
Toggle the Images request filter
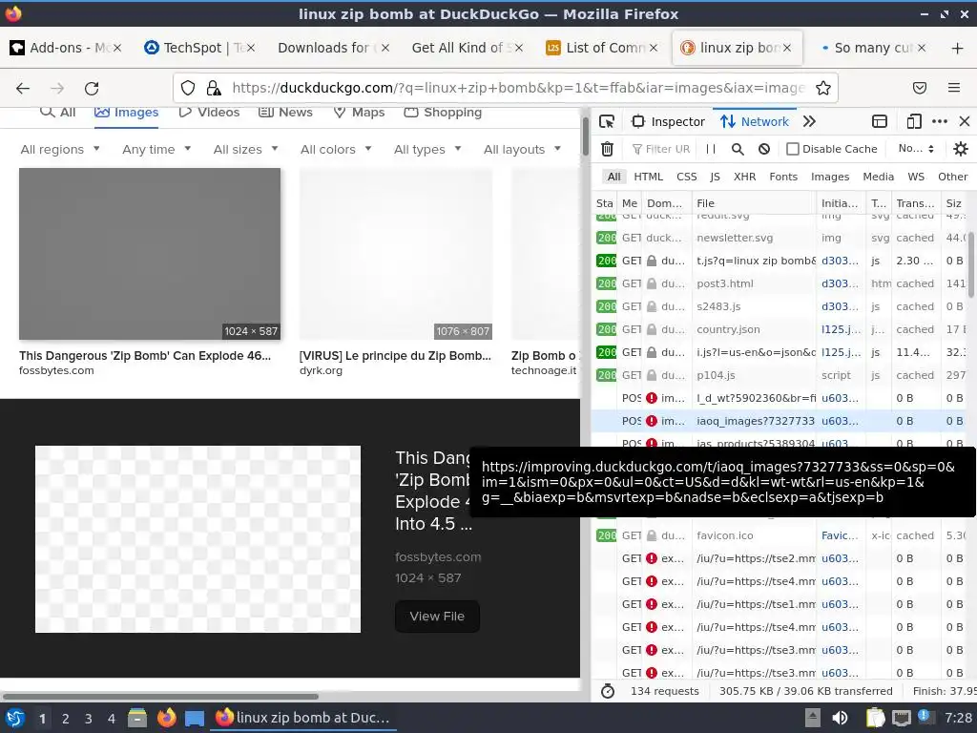(x=830, y=177)
